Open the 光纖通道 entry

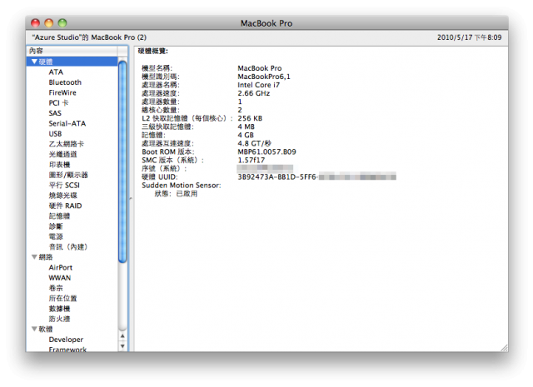pos(63,154)
